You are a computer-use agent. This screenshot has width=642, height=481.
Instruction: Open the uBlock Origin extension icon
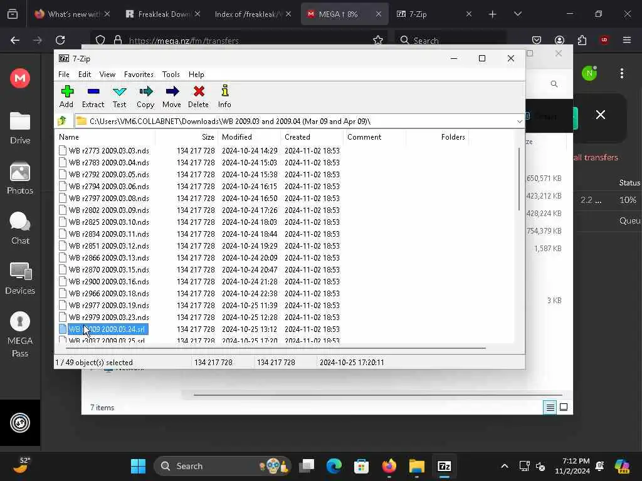tap(604, 40)
